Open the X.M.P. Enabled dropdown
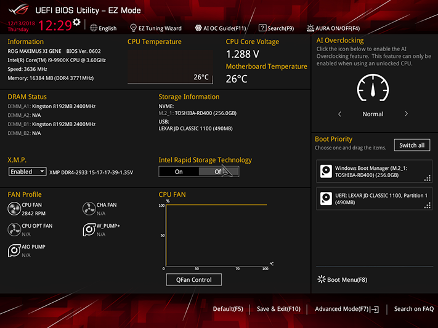Screen dimensions: 438x328 pyautogui.click(x=27, y=172)
